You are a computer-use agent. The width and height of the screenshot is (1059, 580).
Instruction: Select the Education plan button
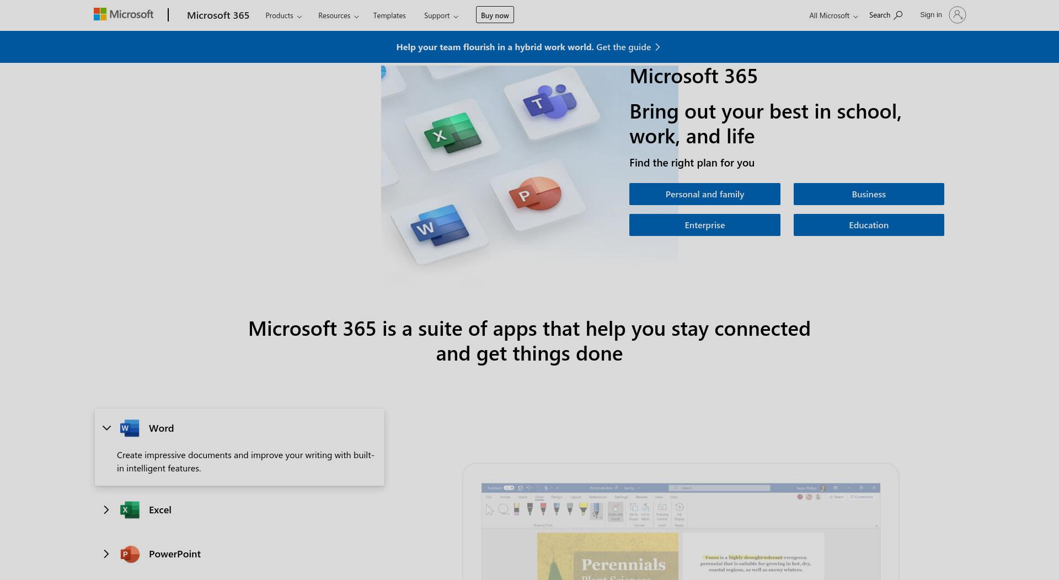pos(869,225)
